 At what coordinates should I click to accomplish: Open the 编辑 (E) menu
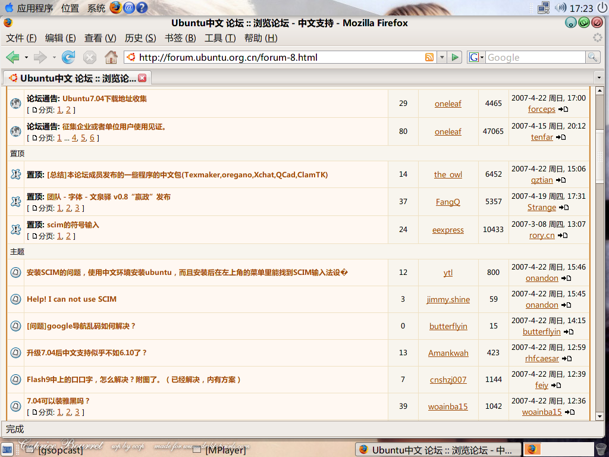click(x=60, y=38)
